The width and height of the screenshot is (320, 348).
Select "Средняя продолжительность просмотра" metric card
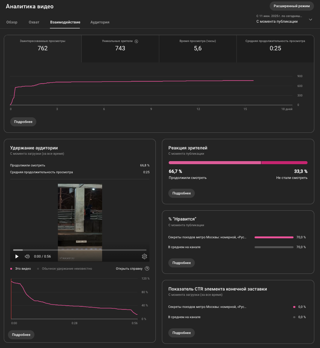(x=275, y=45)
